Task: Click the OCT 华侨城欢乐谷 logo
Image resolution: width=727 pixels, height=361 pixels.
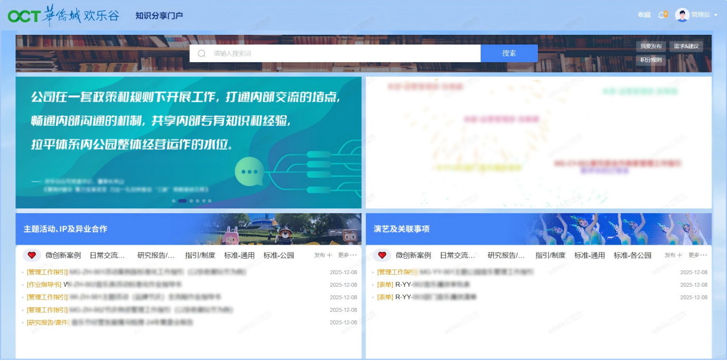Action: point(63,15)
